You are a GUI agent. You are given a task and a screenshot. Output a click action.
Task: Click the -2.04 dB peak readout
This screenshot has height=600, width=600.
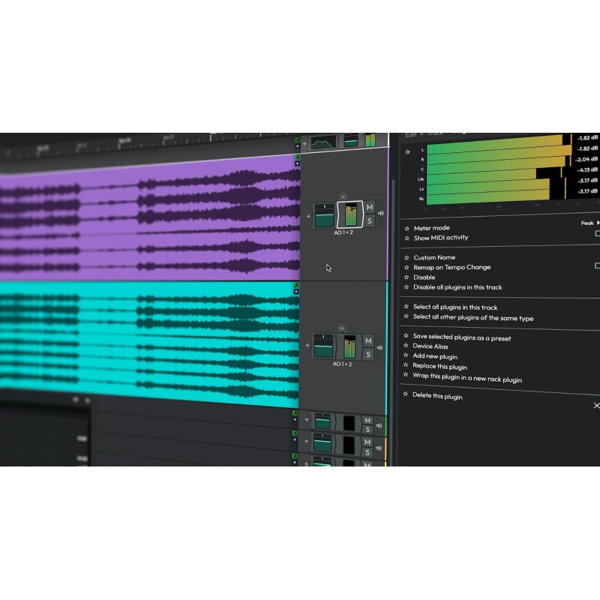point(586,159)
